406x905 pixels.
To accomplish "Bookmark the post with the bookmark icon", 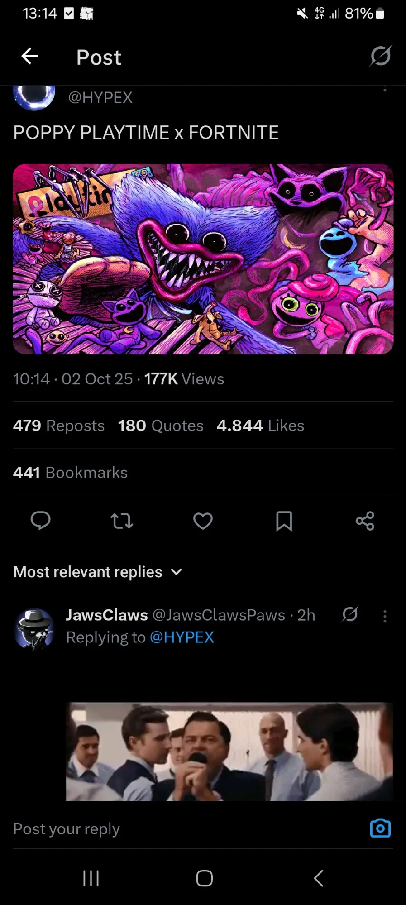I will (284, 521).
